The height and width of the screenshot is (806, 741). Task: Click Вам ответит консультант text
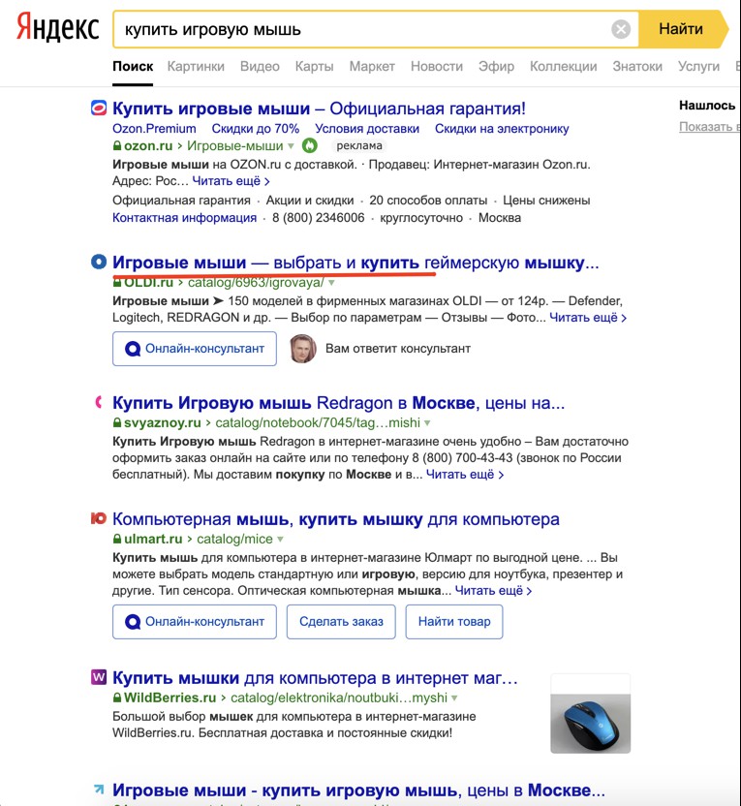coord(398,349)
